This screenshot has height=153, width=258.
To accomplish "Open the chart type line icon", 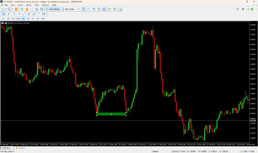I will (x=3, y=9).
